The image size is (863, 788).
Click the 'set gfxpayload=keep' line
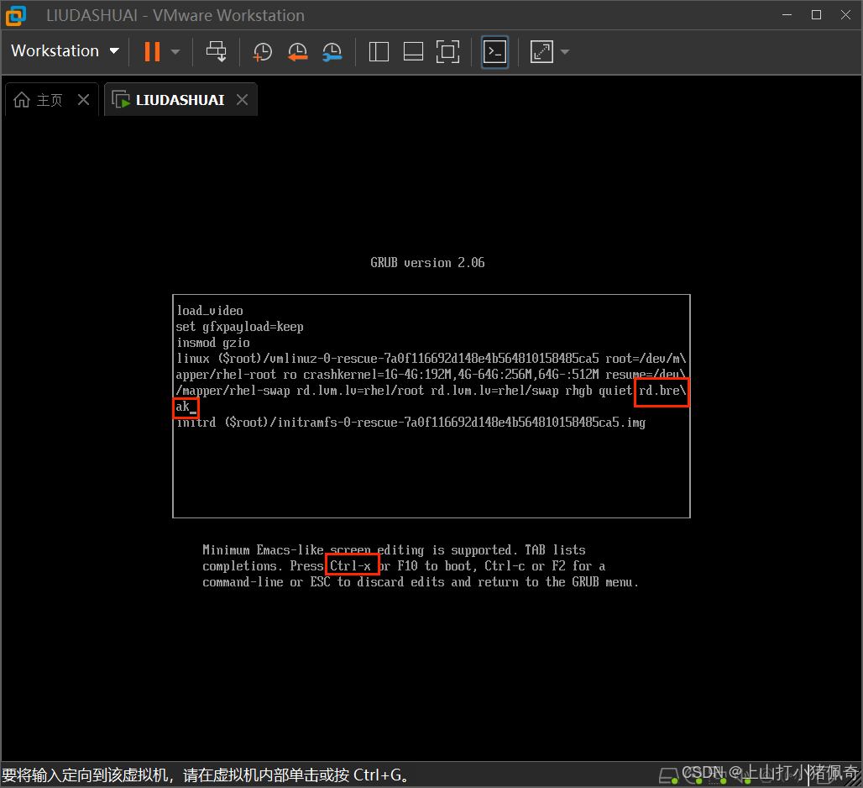tap(240, 327)
